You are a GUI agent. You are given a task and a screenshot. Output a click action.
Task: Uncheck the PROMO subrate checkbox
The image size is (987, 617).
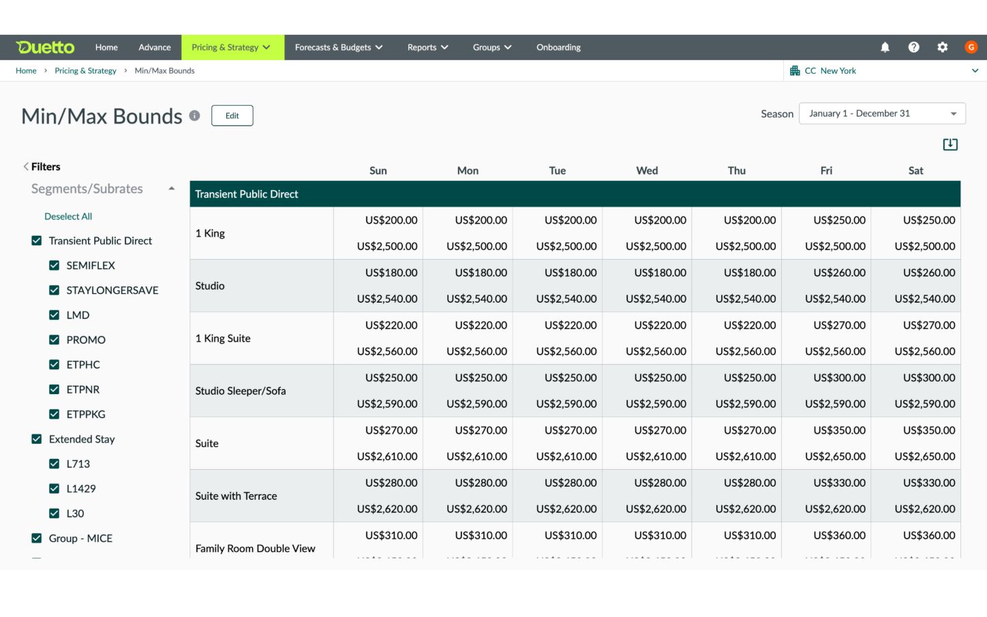(55, 340)
